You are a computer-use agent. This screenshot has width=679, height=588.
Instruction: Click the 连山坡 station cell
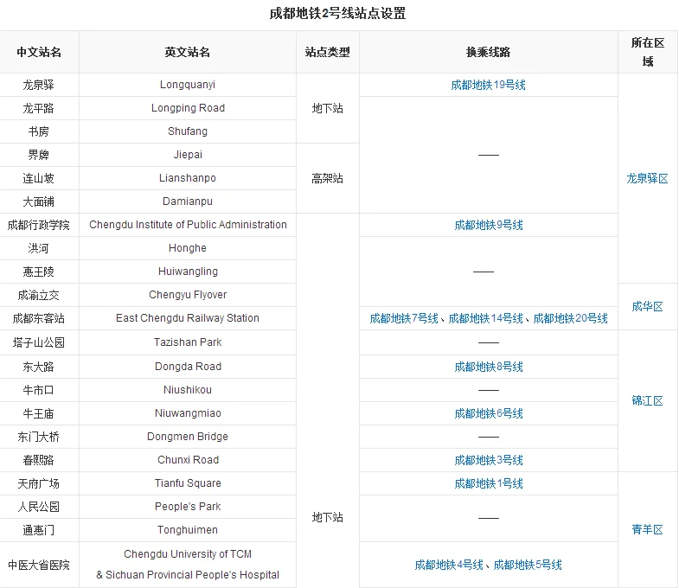39,178
